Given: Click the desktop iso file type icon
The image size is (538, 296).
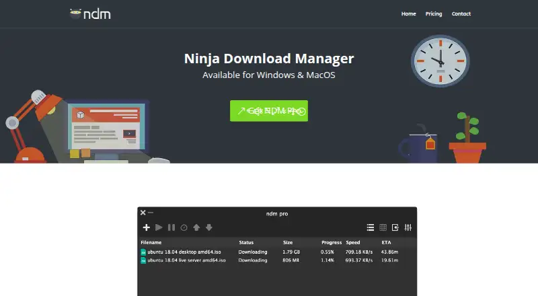Looking at the screenshot, I should click(x=143, y=252).
